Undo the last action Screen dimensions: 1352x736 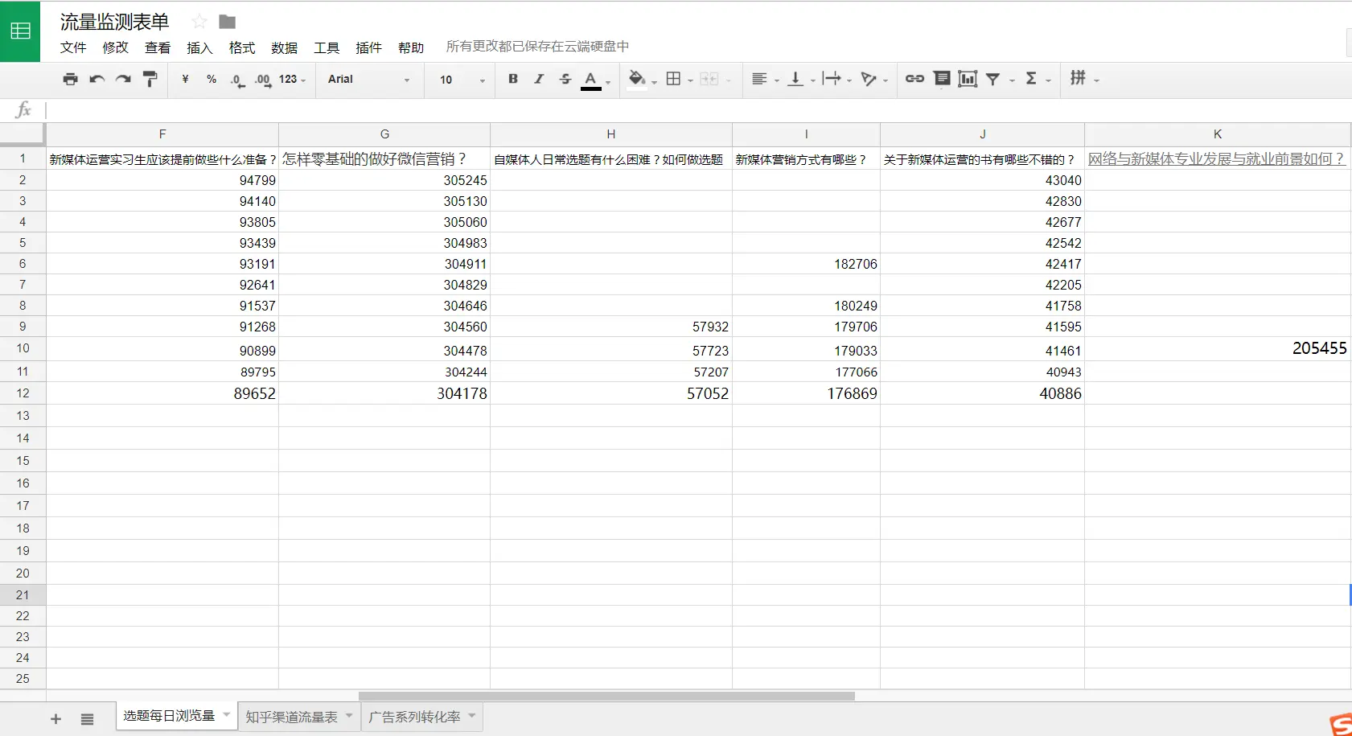pyautogui.click(x=97, y=79)
